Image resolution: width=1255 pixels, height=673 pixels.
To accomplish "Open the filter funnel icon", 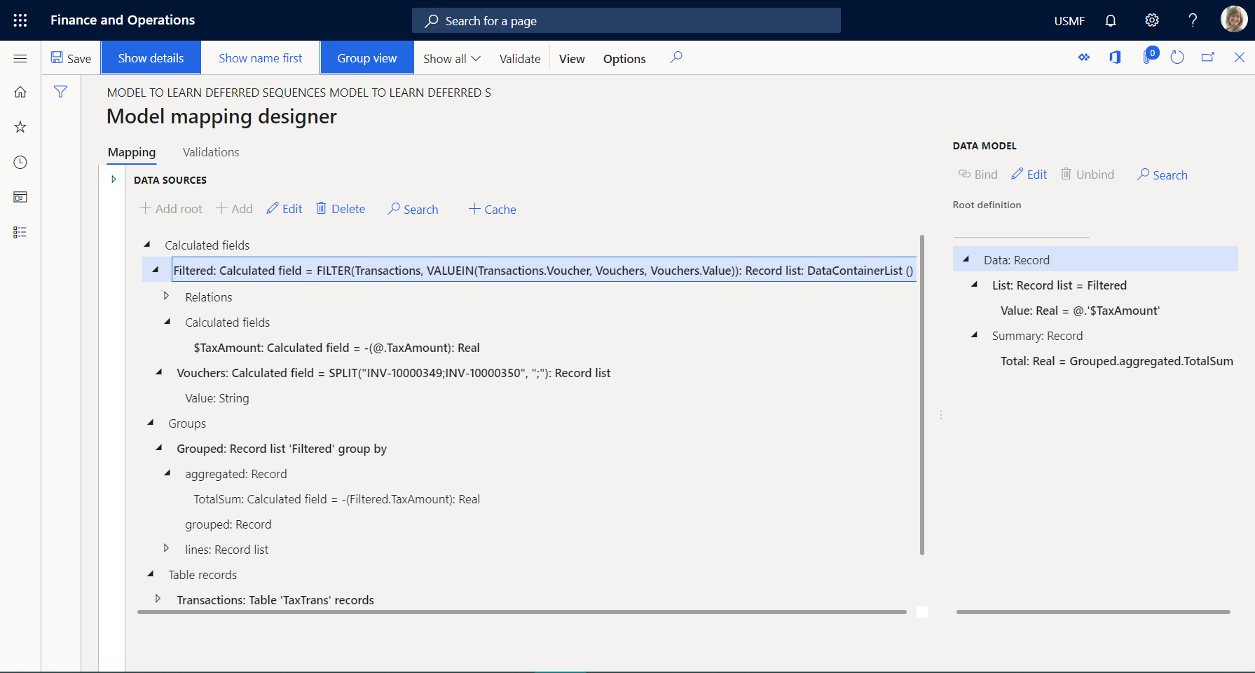I will [61, 91].
